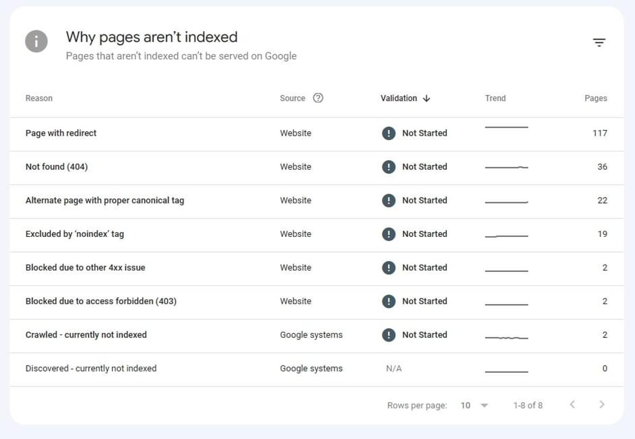Open the filter rows icon
The width and height of the screenshot is (635, 439).
coord(598,42)
